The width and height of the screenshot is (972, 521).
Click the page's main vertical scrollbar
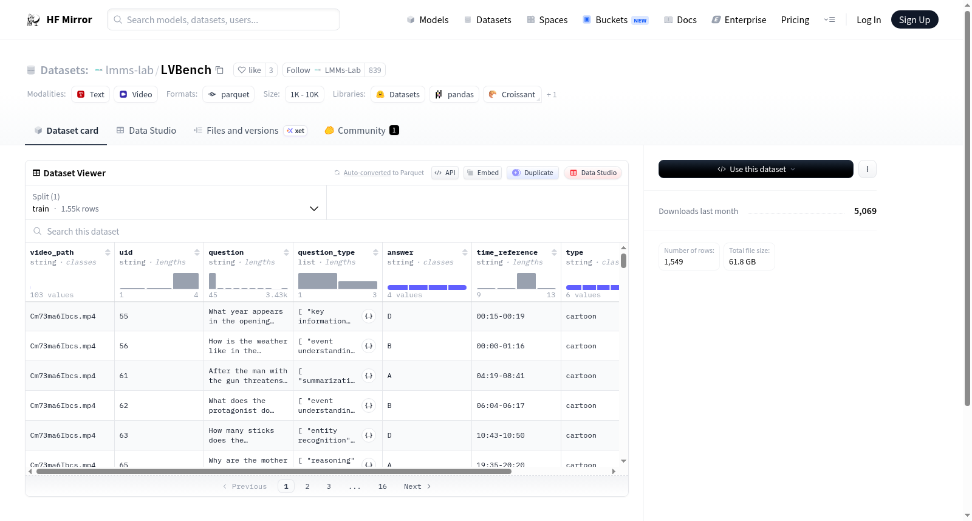968,208
